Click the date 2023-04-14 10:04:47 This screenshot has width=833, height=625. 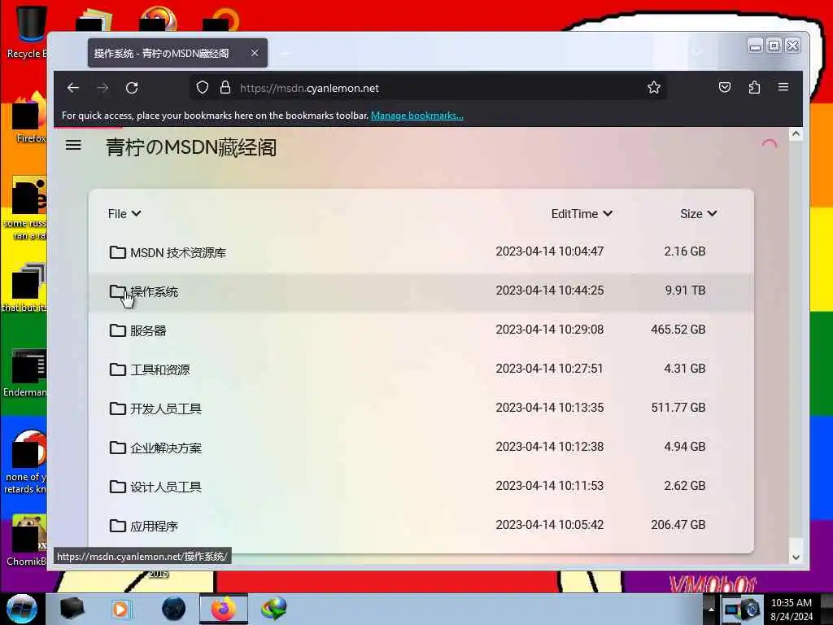(550, 251)
